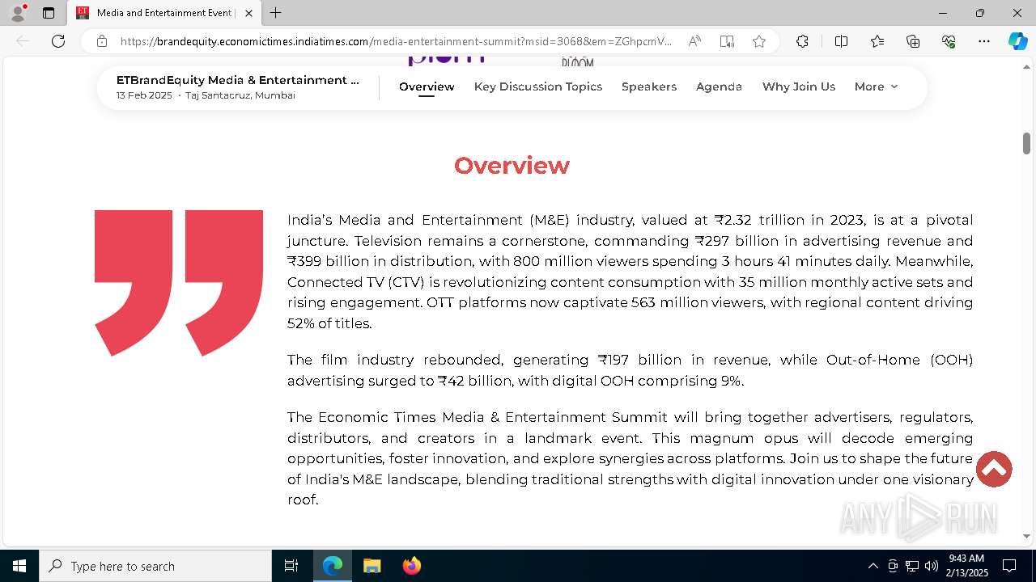Expand the More dropdown menu

point(876,86)
